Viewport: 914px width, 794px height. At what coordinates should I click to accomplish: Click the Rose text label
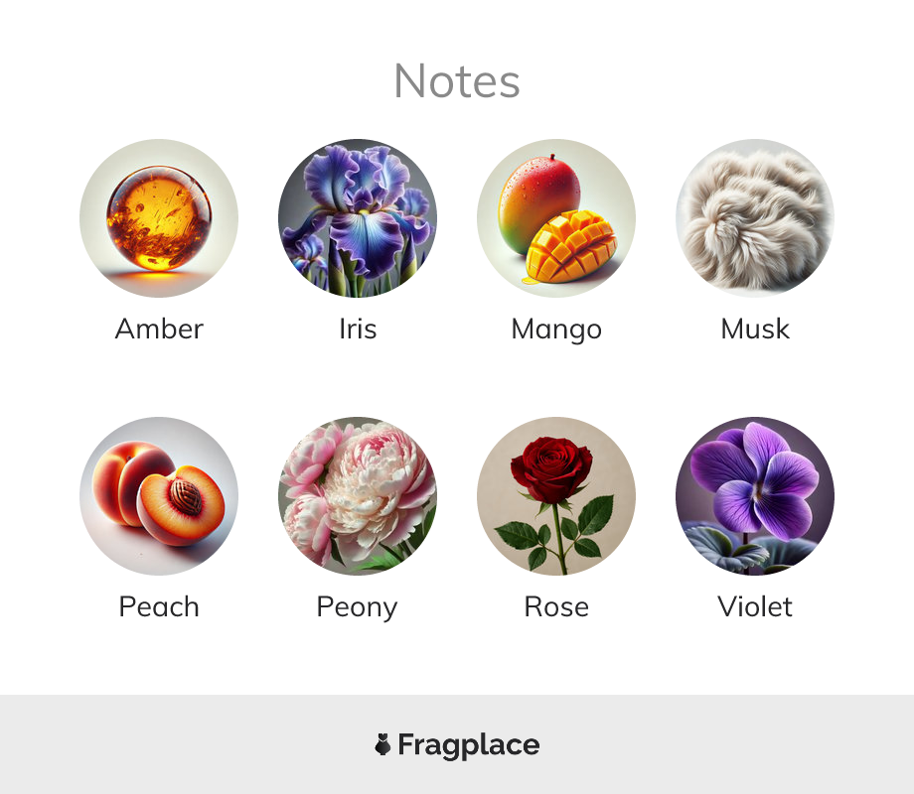click(556, 606)
